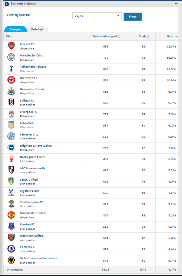Click the Chelsea FC crest icon
This screenshot has width=182, height=276.
tap(11, 249)
